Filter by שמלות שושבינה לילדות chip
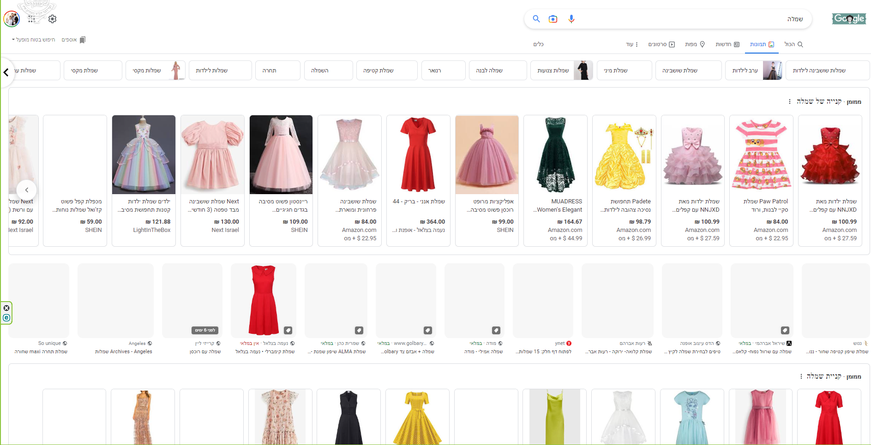 828,71
